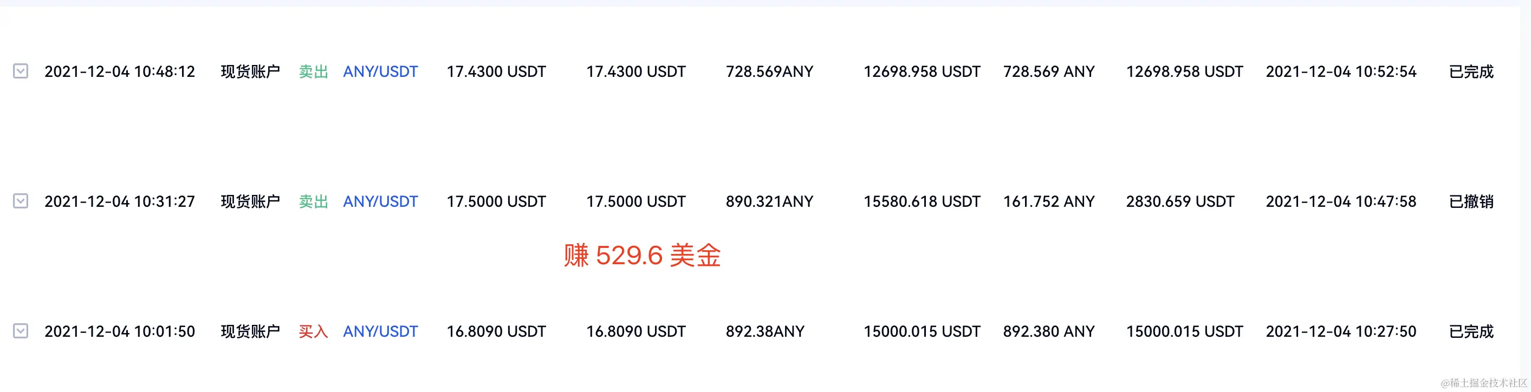Click the ANY/USDT link of the cancelled order
The height and width of the screenshot is (392, 1531).
380,201
